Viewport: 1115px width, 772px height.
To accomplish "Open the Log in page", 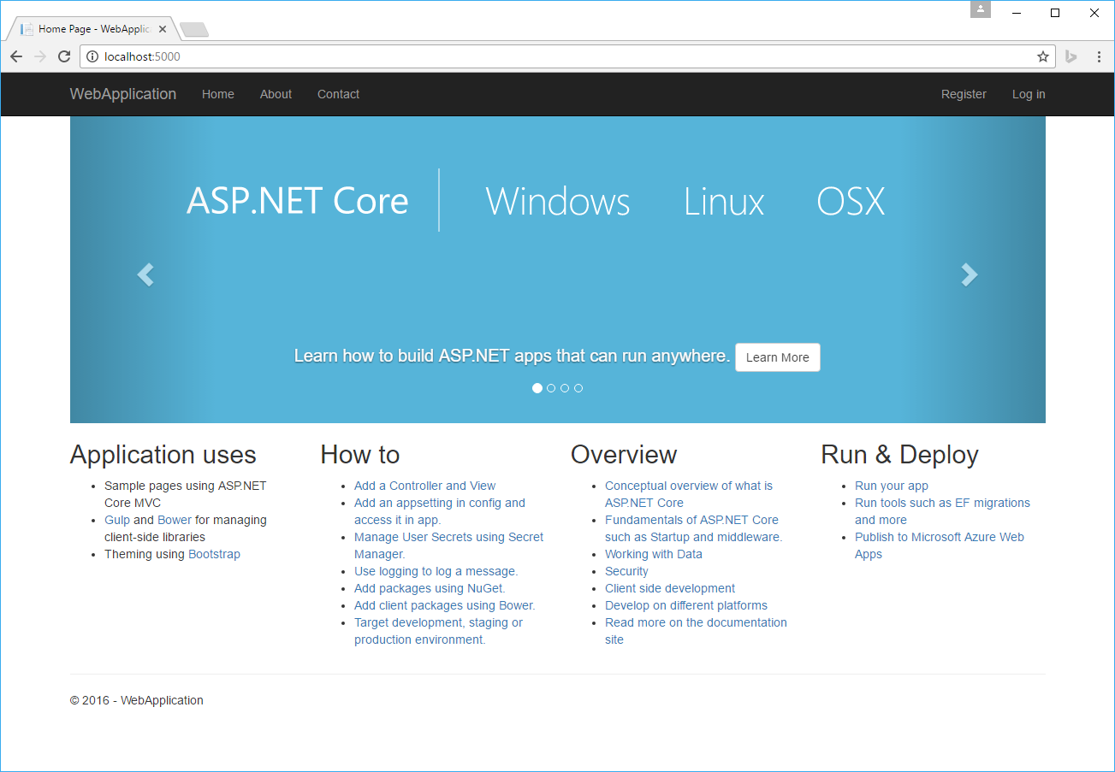I will point(1029,94).
